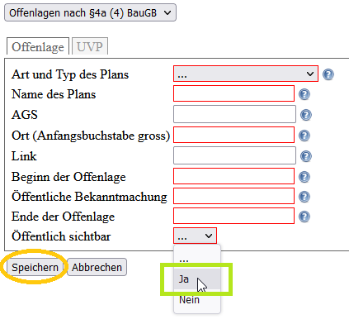Cancel with the Abbrechen button
The image size is (349, 324).
[x=97, y=267]
